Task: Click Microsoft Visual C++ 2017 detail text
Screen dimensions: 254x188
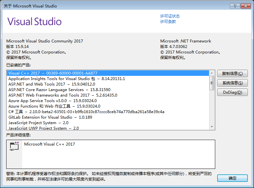Action: pyautogui.click(x=49, y=144)
